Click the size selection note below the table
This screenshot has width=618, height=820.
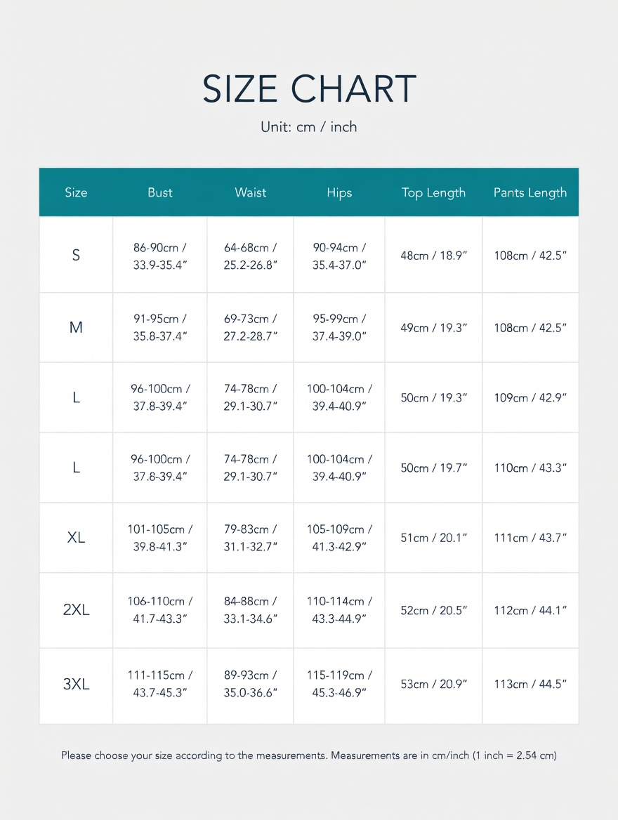pyautogui.click(x=309, y=755)
